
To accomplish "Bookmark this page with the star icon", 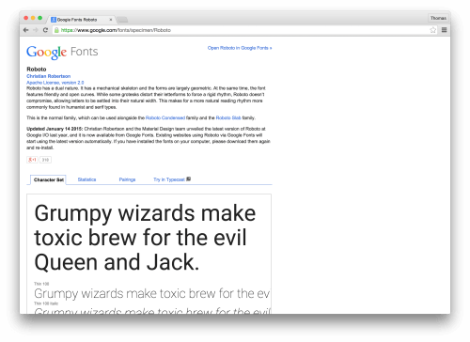I will (432, 30).
